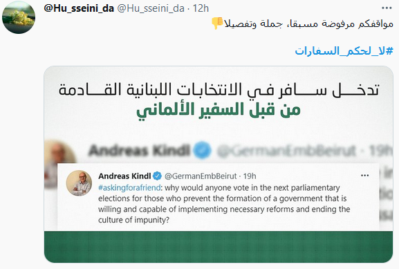Open the tweet's three-dot more menu

[x=387, y=8]
